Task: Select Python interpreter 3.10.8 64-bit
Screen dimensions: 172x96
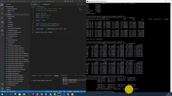Action: tap(76, 91)
